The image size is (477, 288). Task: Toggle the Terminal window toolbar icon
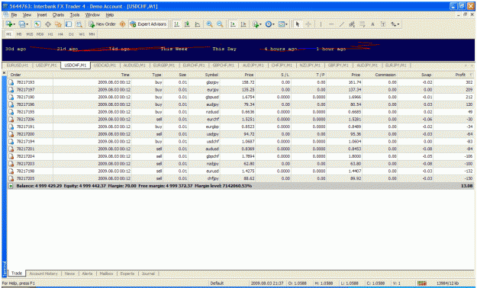point(69,24)
